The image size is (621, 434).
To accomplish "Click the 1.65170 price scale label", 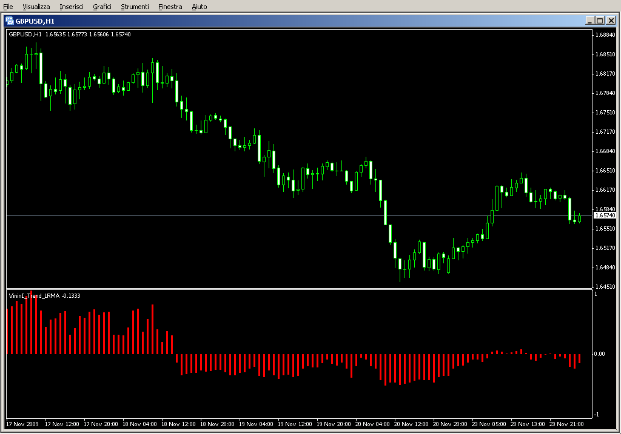I will click(x=606, y=248).
